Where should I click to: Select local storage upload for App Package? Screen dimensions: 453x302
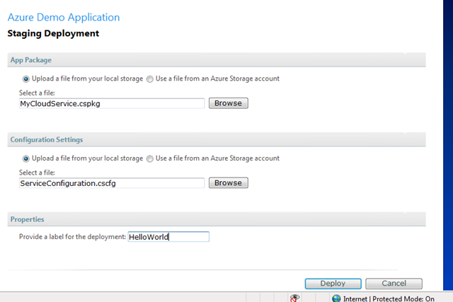point(26,79)
